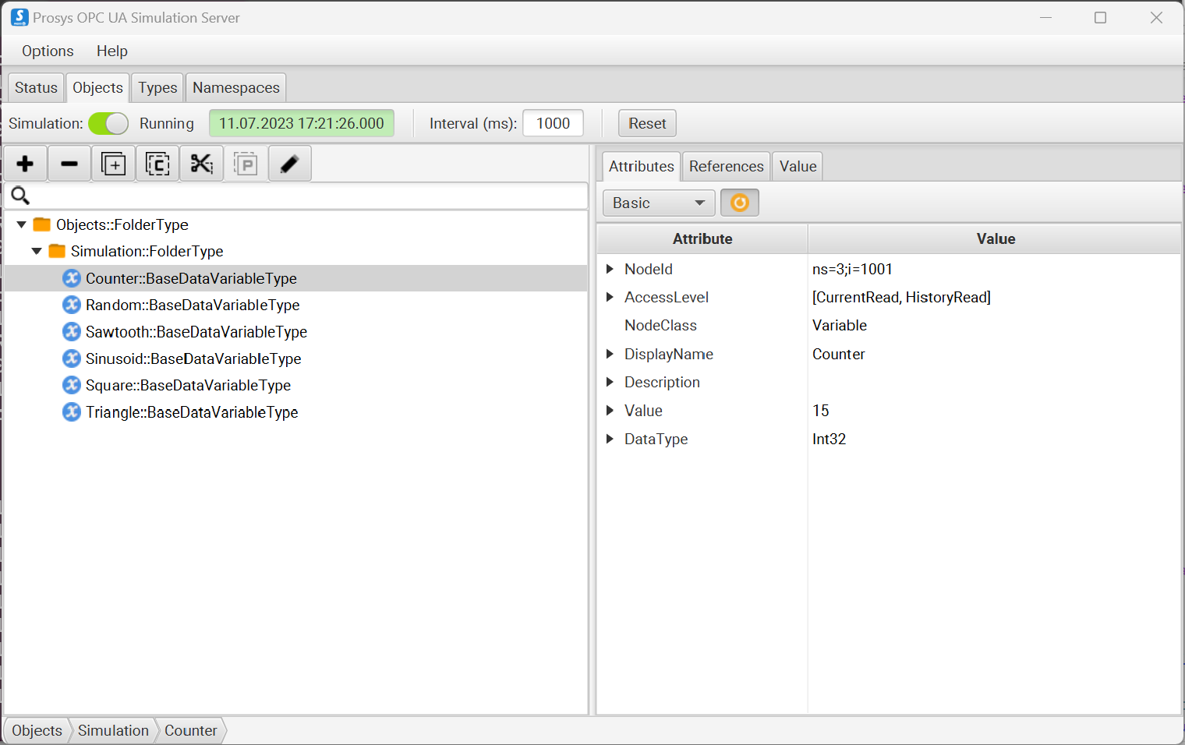
Task: Select Sawtooth::BaseDataVariableType in tree
Action: pyautogui.click(x=196, y=332)
